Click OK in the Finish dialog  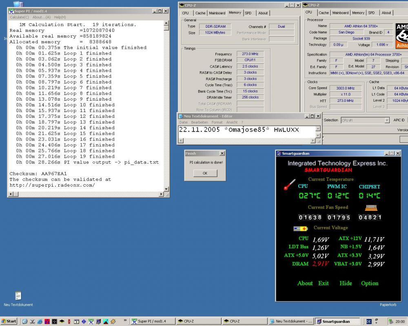(205, 173)
